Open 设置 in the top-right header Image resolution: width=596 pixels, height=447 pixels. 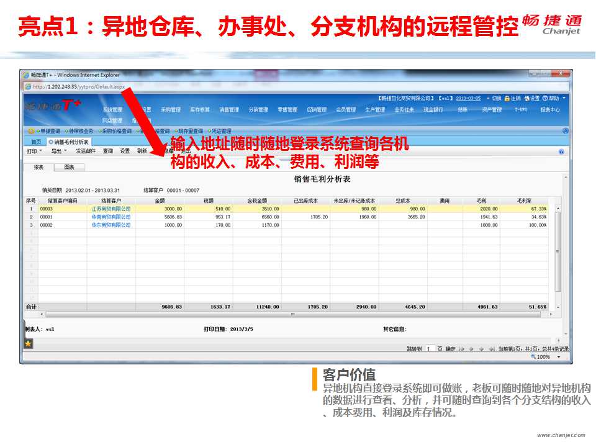[531, 99]
